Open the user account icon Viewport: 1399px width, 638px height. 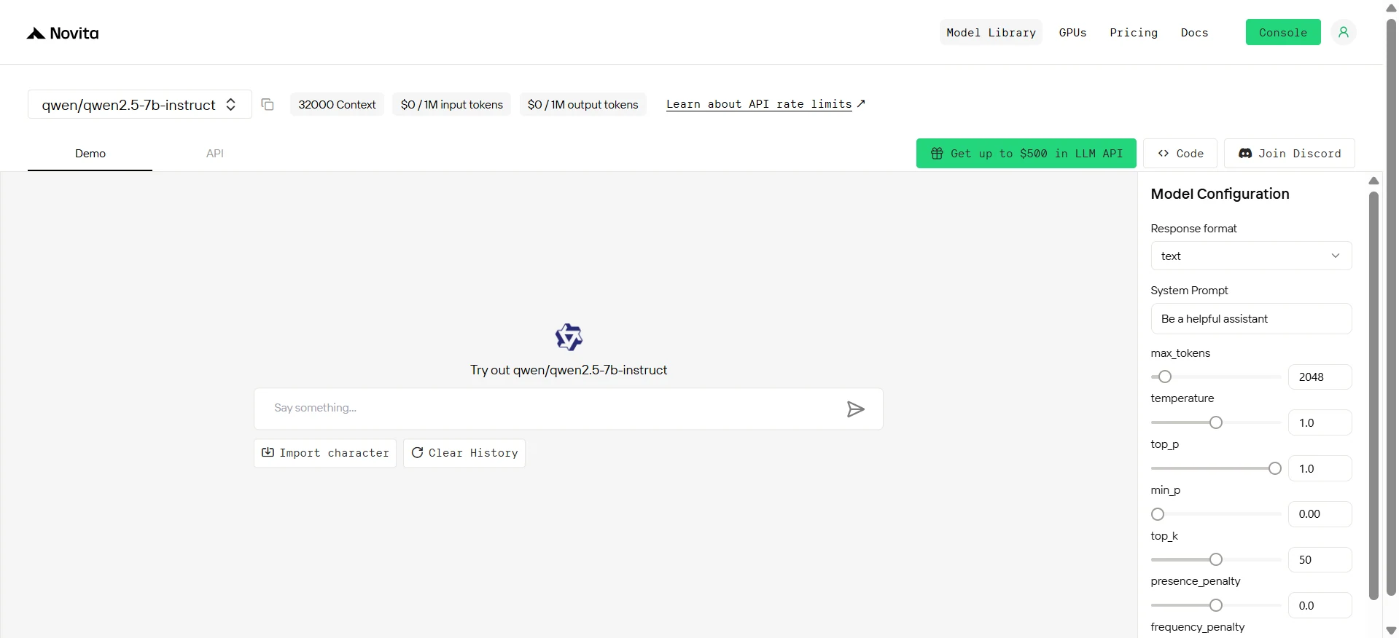pos(1343,32)
